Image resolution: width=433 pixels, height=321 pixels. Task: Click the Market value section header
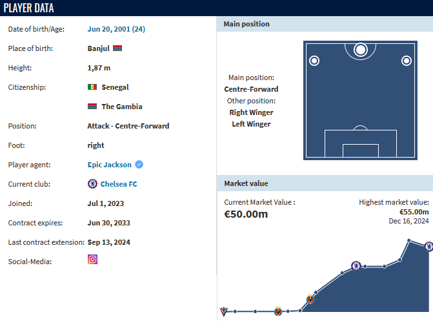pyautogui.click(x=325, y=183)
